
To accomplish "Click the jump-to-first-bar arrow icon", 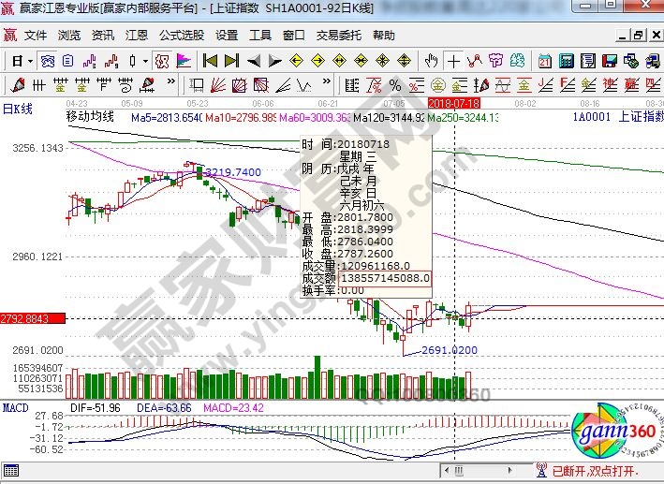I will pyautogui.click(x=211, y=61).
